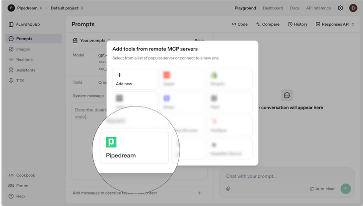Click the Cookbook code icon
Image resolution: width=363 pixels, height=206 pixels.
11,175
